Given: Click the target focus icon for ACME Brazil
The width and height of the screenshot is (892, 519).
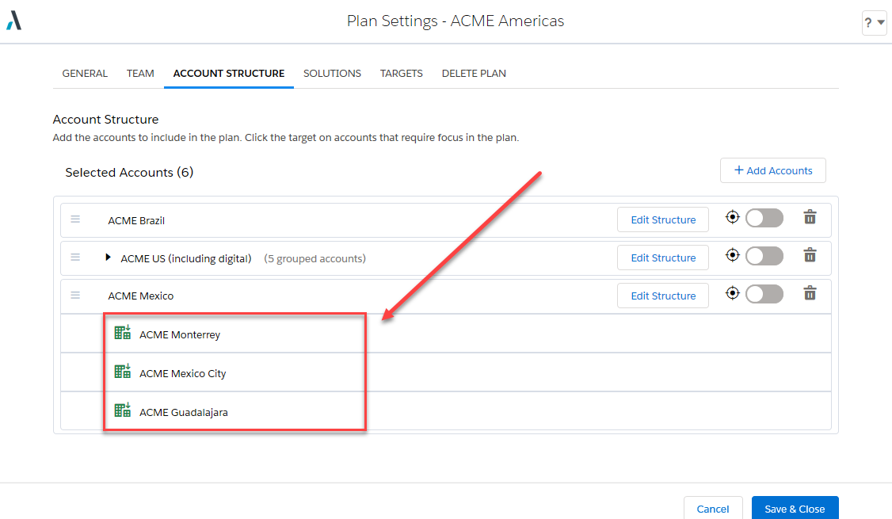Looking at the screenshot, I should click(x=732, y=217).
